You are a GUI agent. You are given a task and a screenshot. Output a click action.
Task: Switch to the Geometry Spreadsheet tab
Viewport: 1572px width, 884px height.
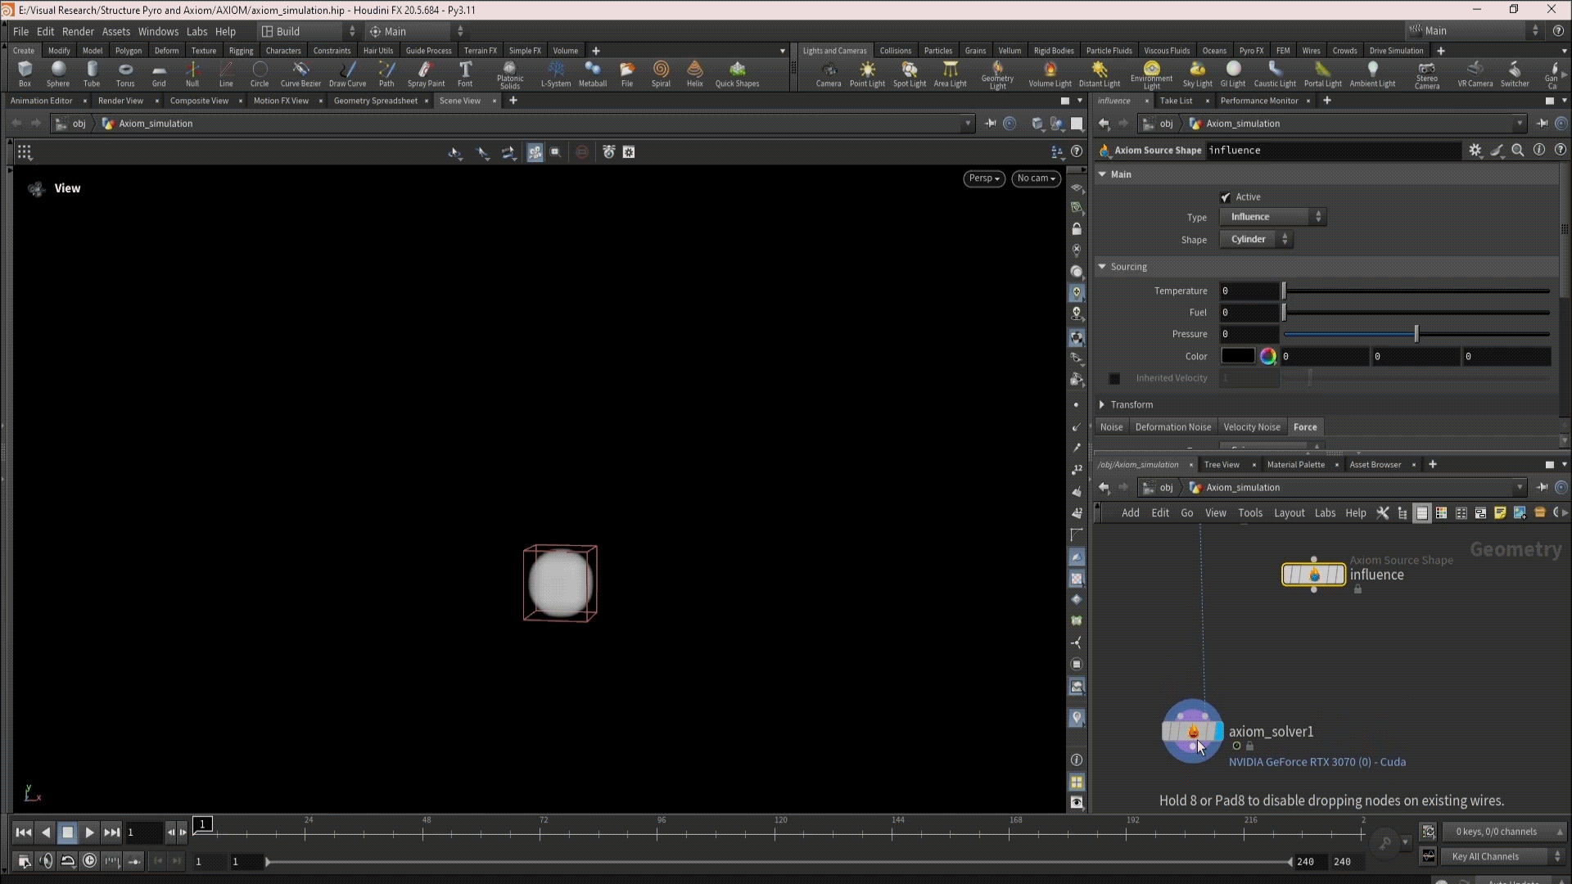coord(375,101)
